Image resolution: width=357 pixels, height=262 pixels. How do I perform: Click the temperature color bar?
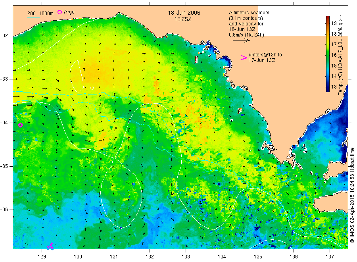(x=328, y=54)
